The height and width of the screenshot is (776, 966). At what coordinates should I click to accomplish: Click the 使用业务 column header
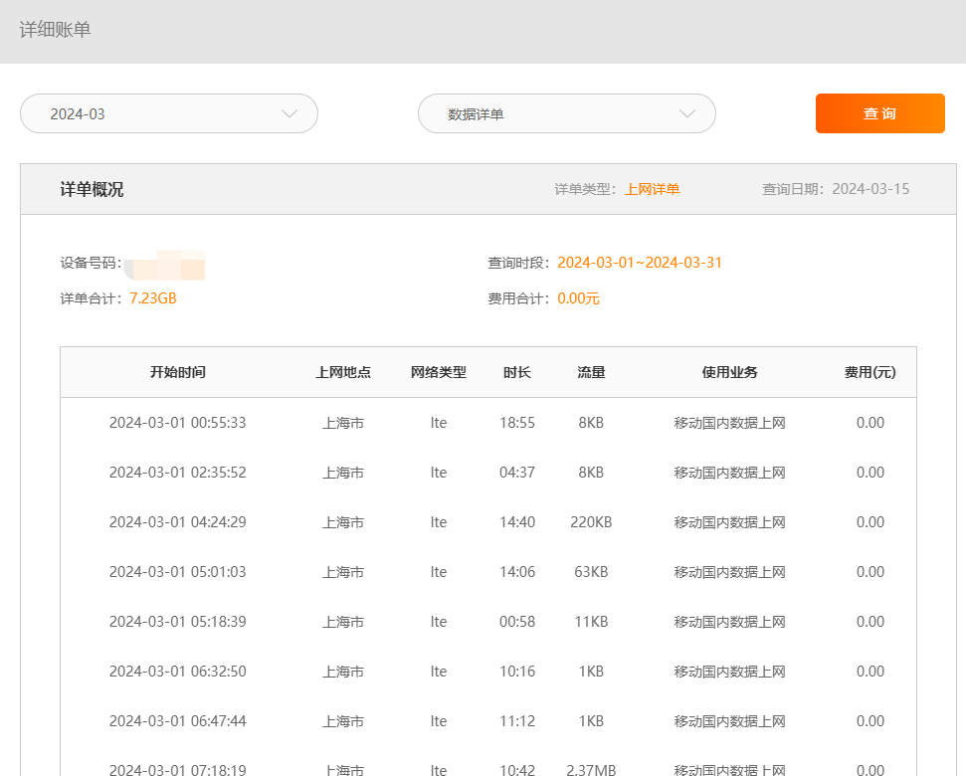(729, 372)
